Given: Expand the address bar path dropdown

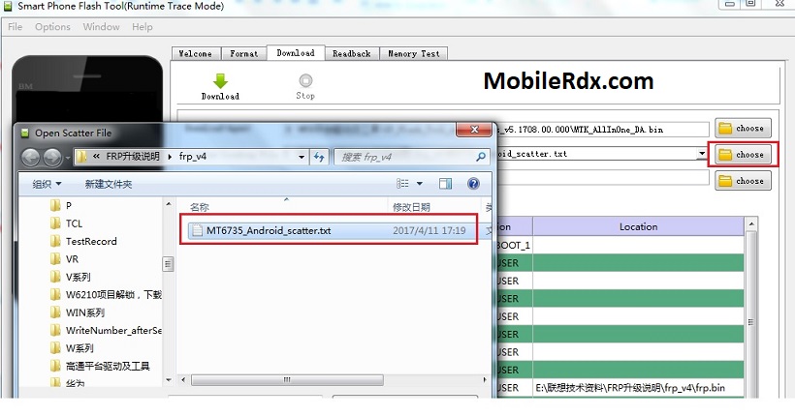Looking at the screenshot, I should 302,157.
